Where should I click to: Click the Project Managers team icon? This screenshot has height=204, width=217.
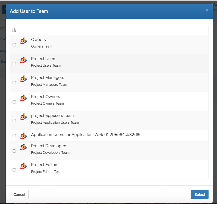pyautogui.click(x=23, y=79)
